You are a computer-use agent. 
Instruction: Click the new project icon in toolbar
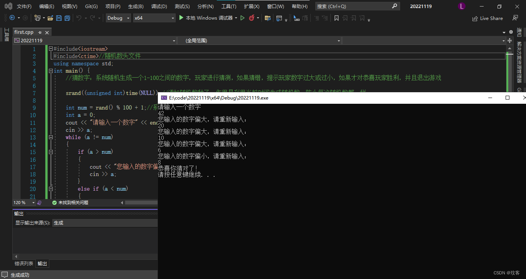37,18
